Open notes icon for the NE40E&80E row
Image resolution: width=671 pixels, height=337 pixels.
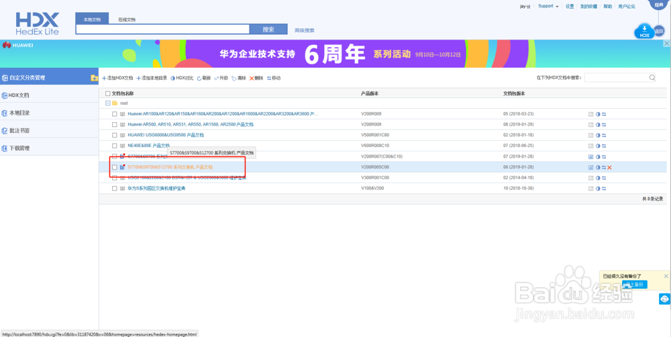pyautogui.click(x=591, y=146)
